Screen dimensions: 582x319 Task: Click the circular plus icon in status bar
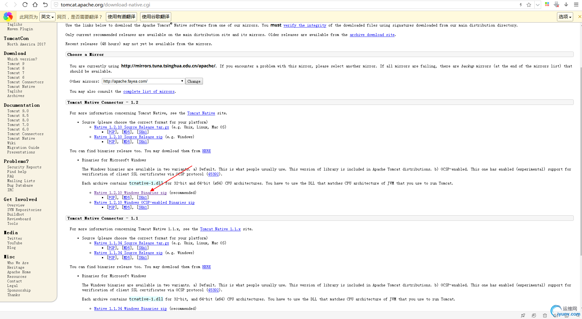[x=534, y=315]
